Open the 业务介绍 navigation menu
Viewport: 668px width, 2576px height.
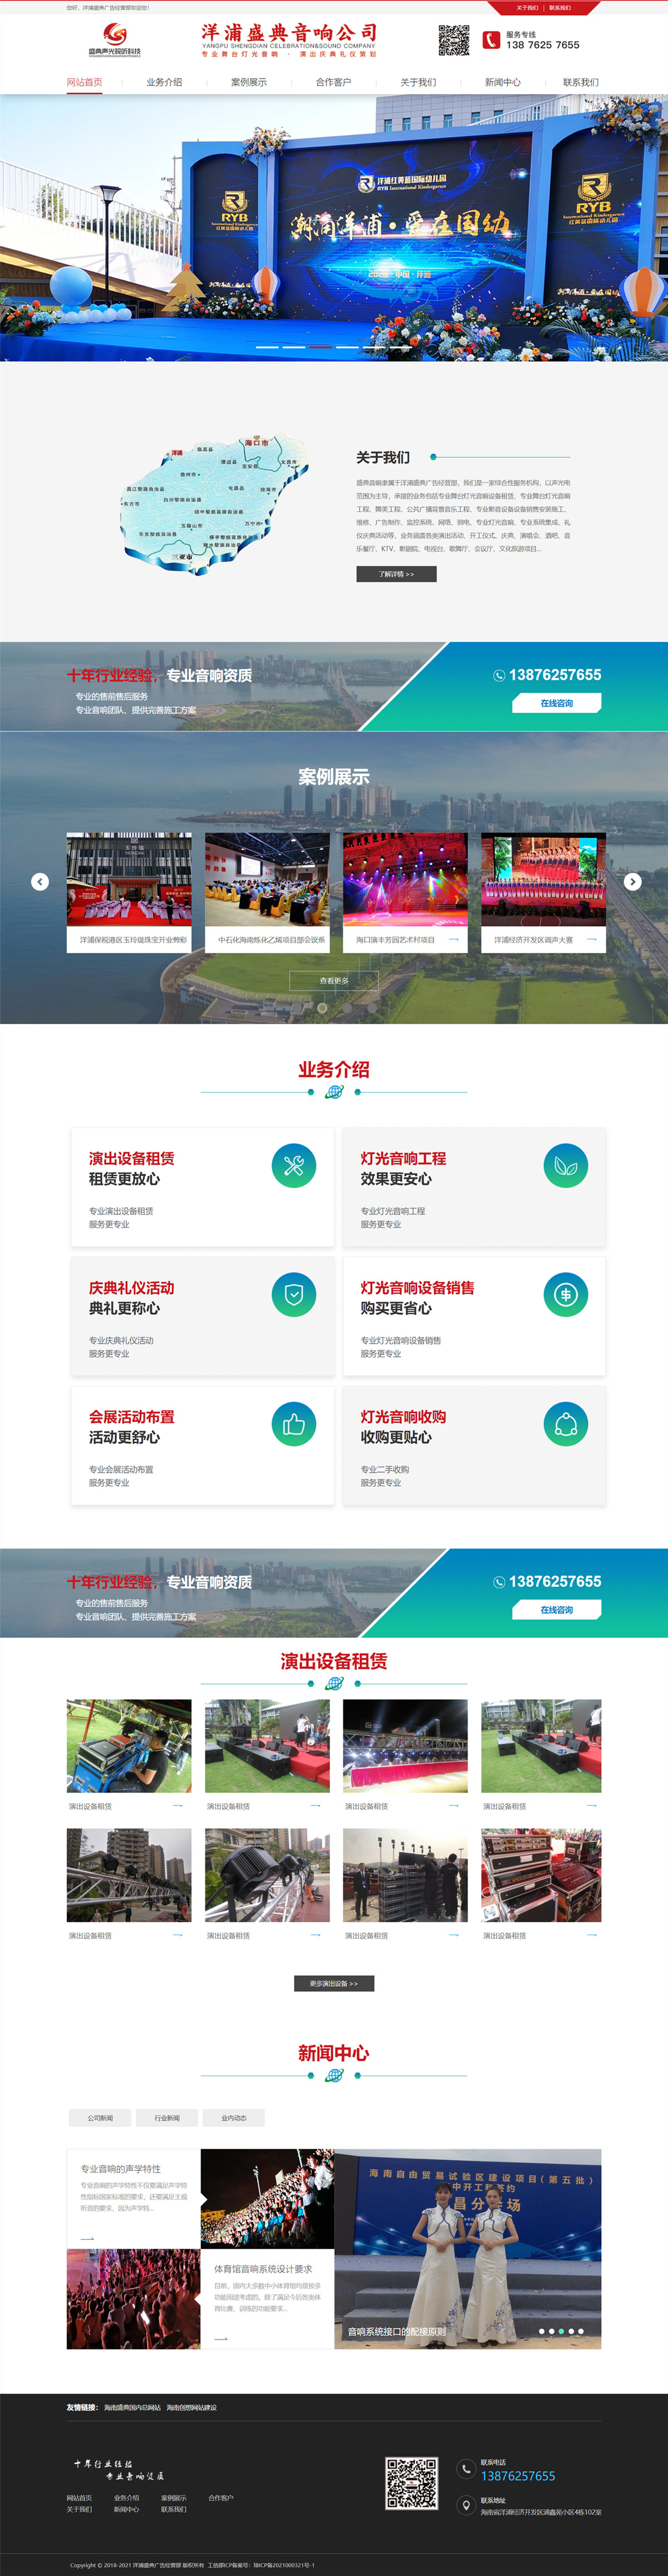(x=164, y=82)
